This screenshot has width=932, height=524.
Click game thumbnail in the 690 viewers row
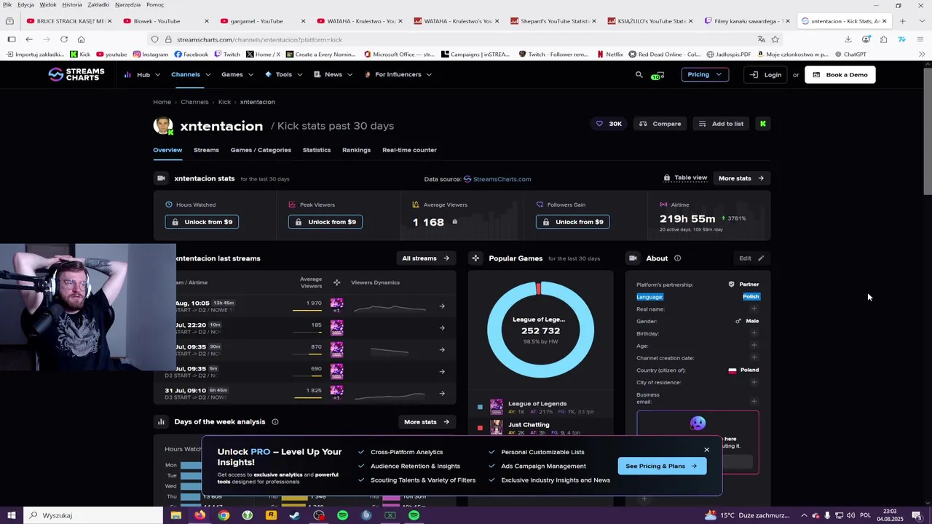point(336,370)
